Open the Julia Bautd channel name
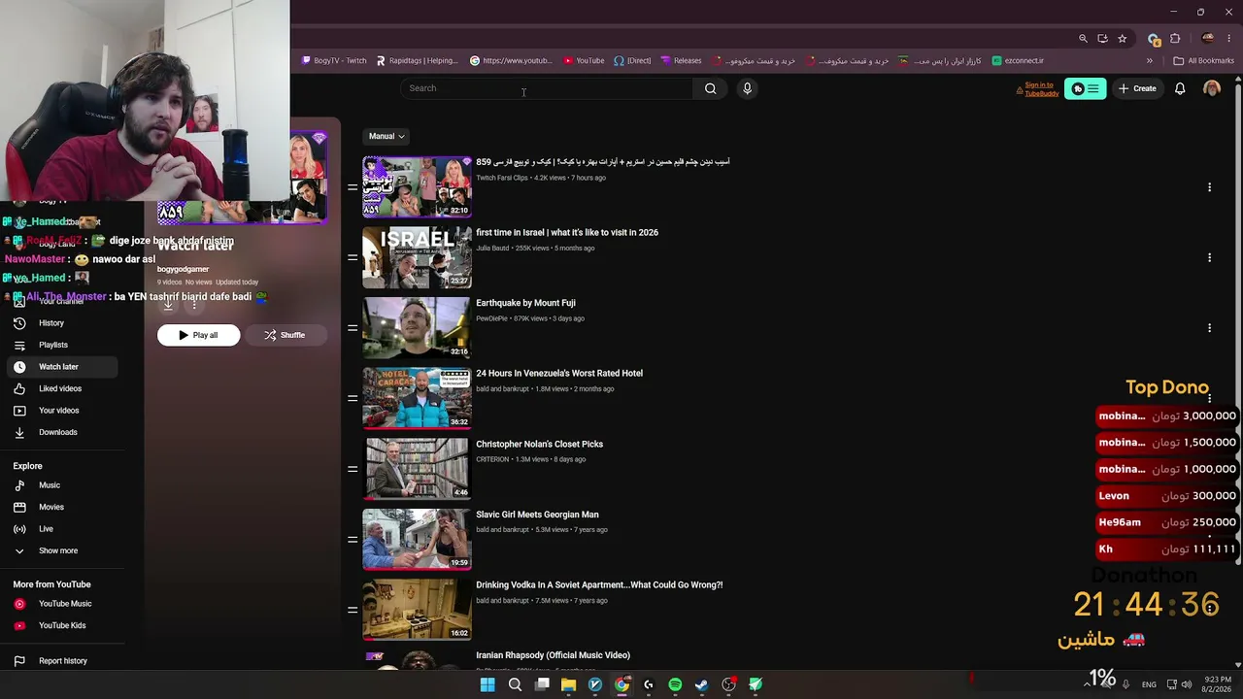The image size is (1243, 699). (x=492, y=249)
